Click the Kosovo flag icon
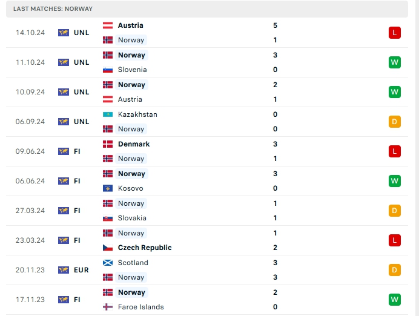Screen dimensions: 419x316 coord(108,188)
